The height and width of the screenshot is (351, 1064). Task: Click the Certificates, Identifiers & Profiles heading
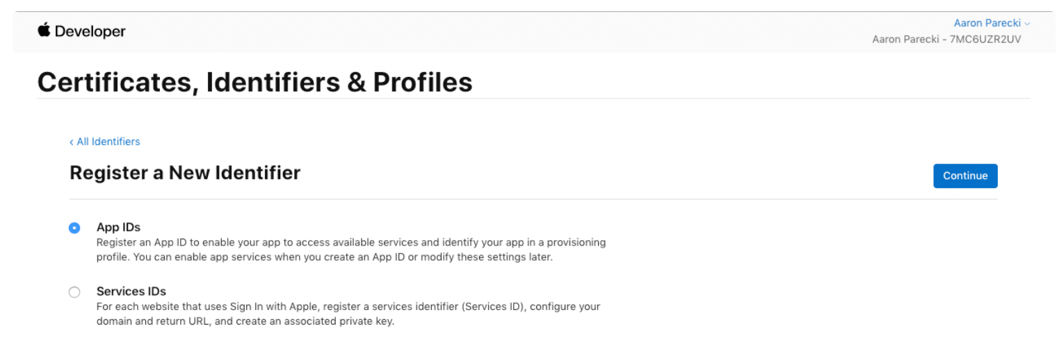[255, 82]
